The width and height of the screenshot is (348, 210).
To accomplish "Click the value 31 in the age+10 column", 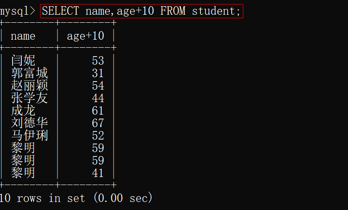I will point(98,73).
